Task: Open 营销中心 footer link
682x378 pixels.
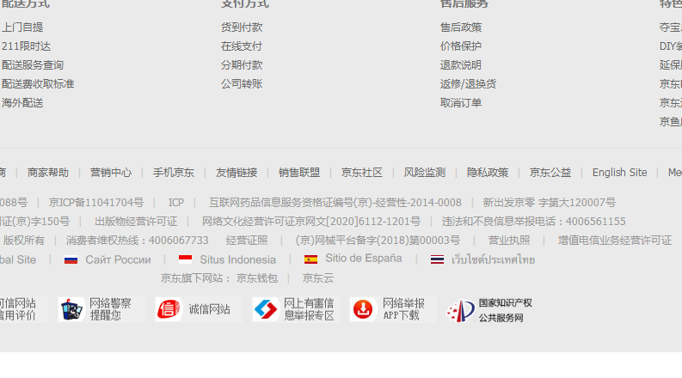Action: (x=111, y=173)
